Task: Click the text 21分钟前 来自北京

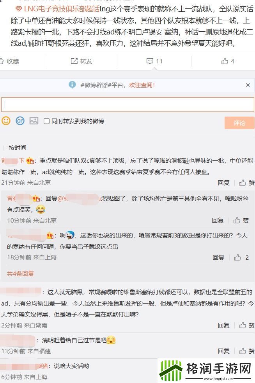Action: click(26, 182)
